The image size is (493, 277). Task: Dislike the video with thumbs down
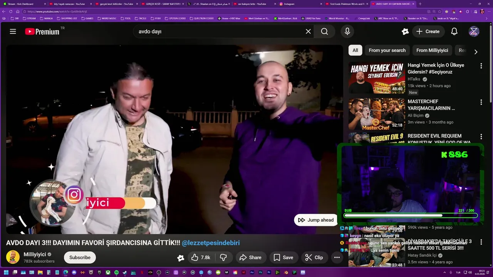[223, 257]
